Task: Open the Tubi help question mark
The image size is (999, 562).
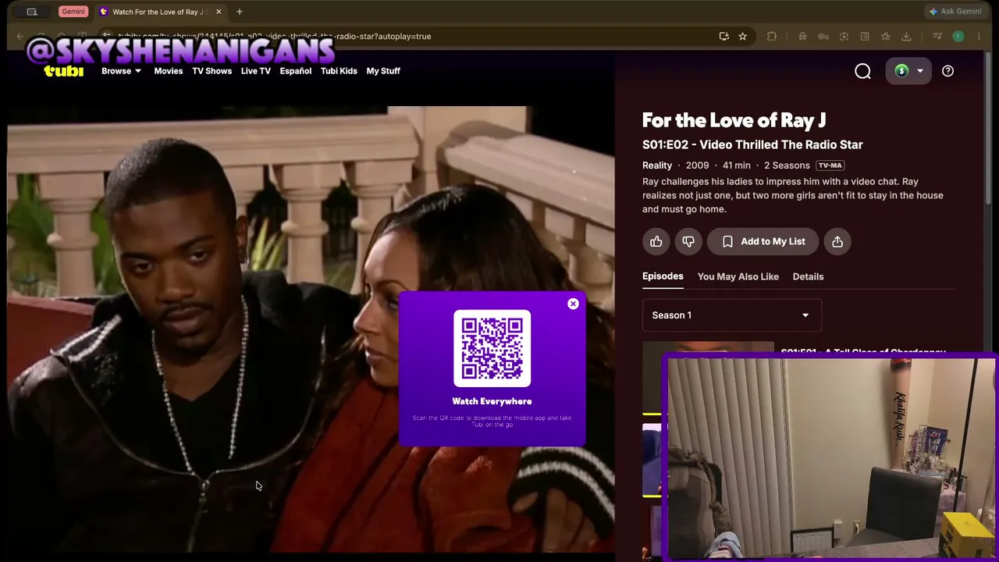Action: 947,71
